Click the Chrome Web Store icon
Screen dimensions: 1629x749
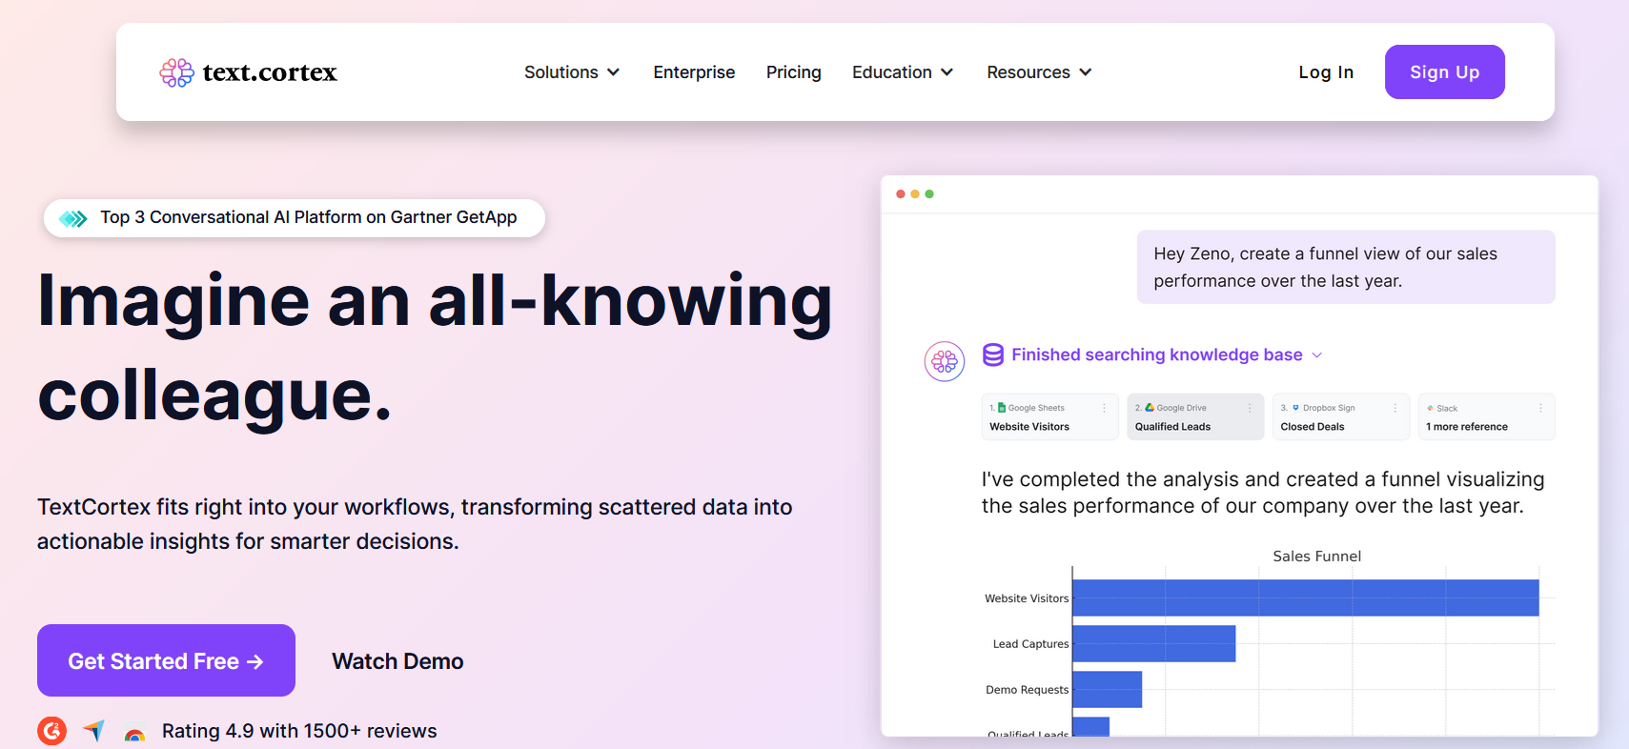134,735
